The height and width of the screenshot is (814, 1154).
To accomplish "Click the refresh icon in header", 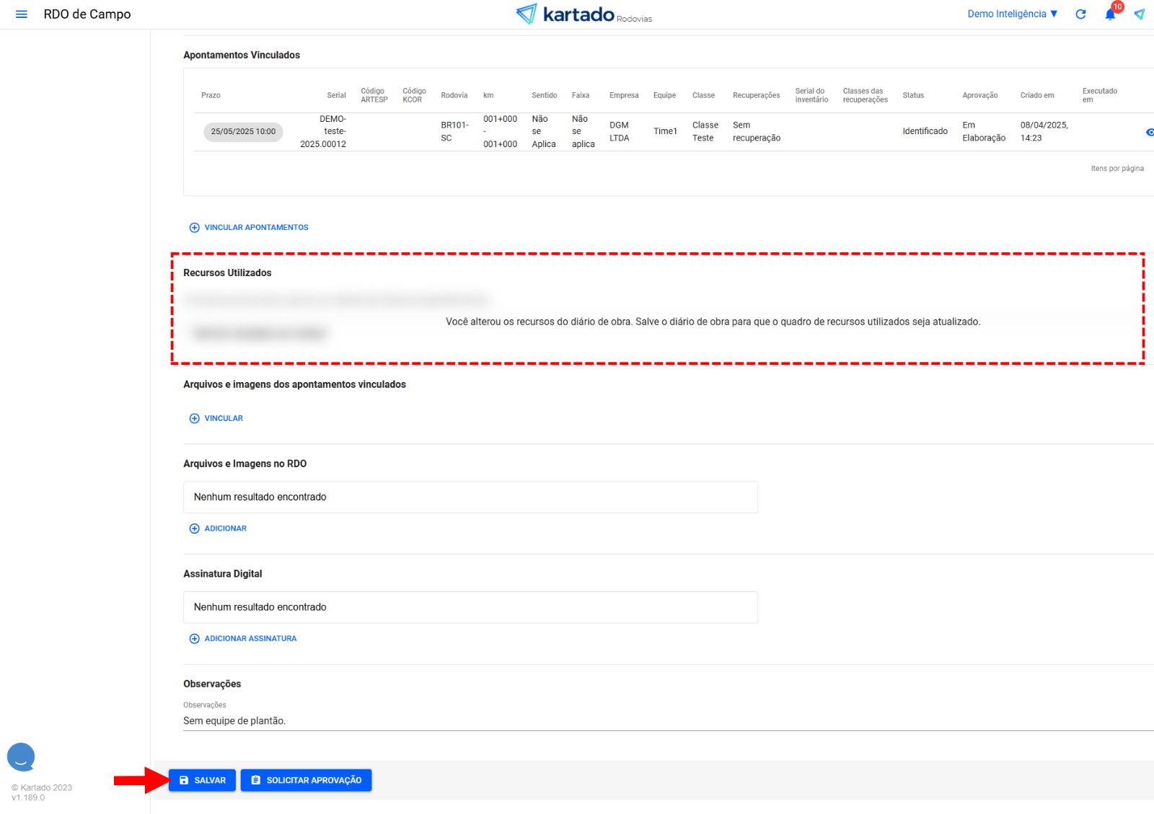I will point(1080,14).
